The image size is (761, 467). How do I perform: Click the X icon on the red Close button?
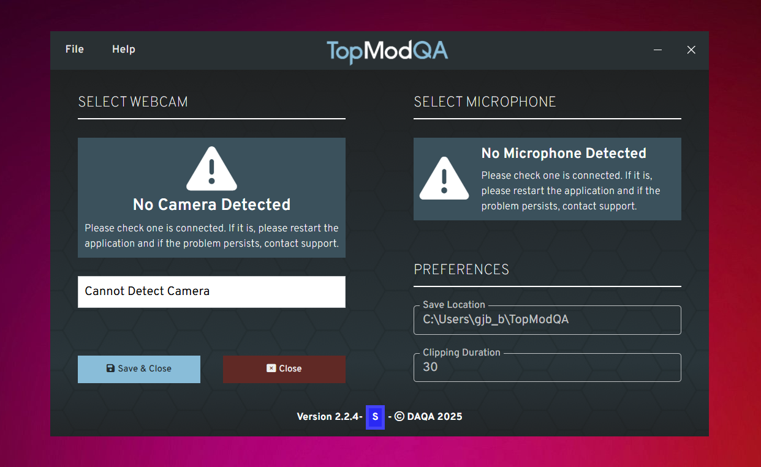coord(271,368)
